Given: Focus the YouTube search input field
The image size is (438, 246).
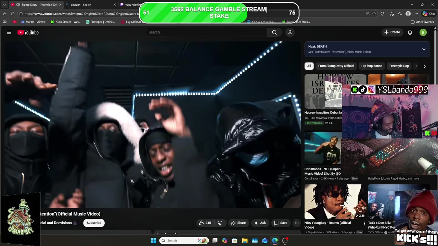Looking at the screenshot, I should 206,32.
